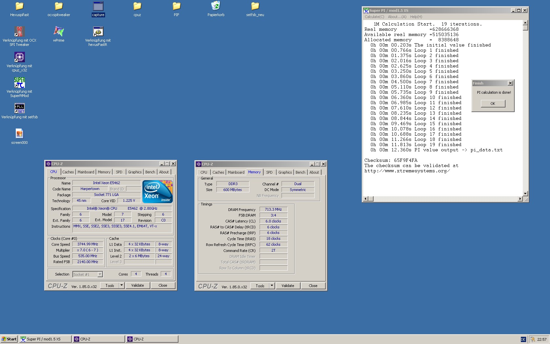Switch to About tab in left CPU-Z
Viewport: 550px width, 344px height.
pyautogui.click(x=164, y=172)
